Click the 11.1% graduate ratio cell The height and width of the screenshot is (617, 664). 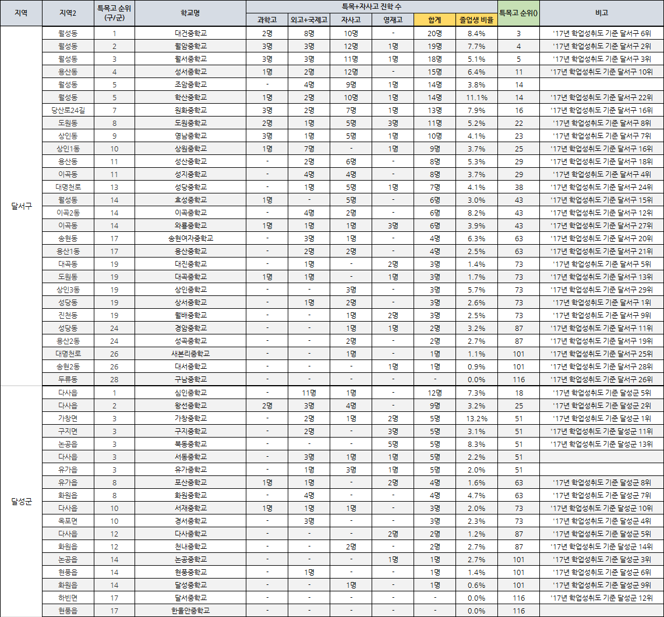(x=476, y=97)
